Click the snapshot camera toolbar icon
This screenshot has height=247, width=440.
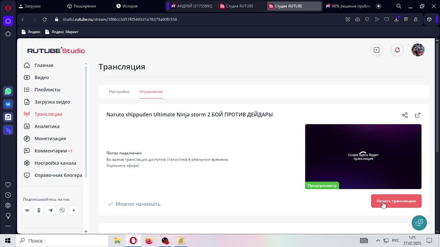click(x=357, y=20)
